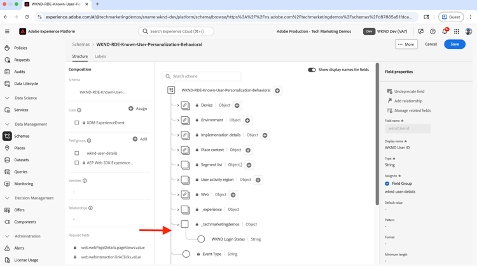Add field to Place context object
The width and height of the screenshot is (477, 266).
(248, 150)
